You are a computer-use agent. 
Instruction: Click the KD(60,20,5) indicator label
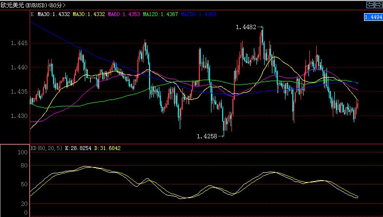46,148
